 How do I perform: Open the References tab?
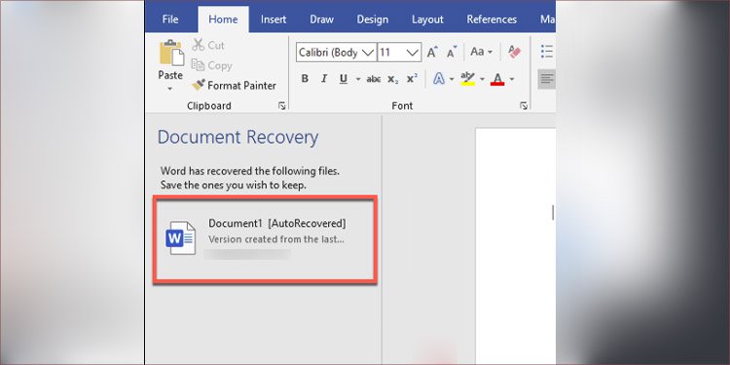[x=492, y=19]
